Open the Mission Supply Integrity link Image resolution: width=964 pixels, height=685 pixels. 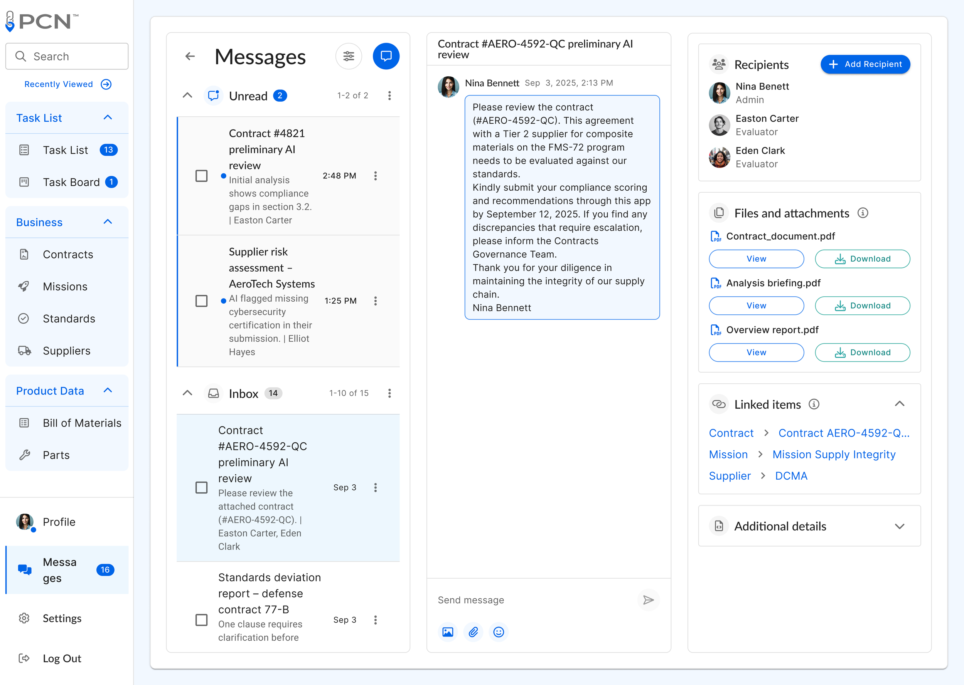coord(834,454)
